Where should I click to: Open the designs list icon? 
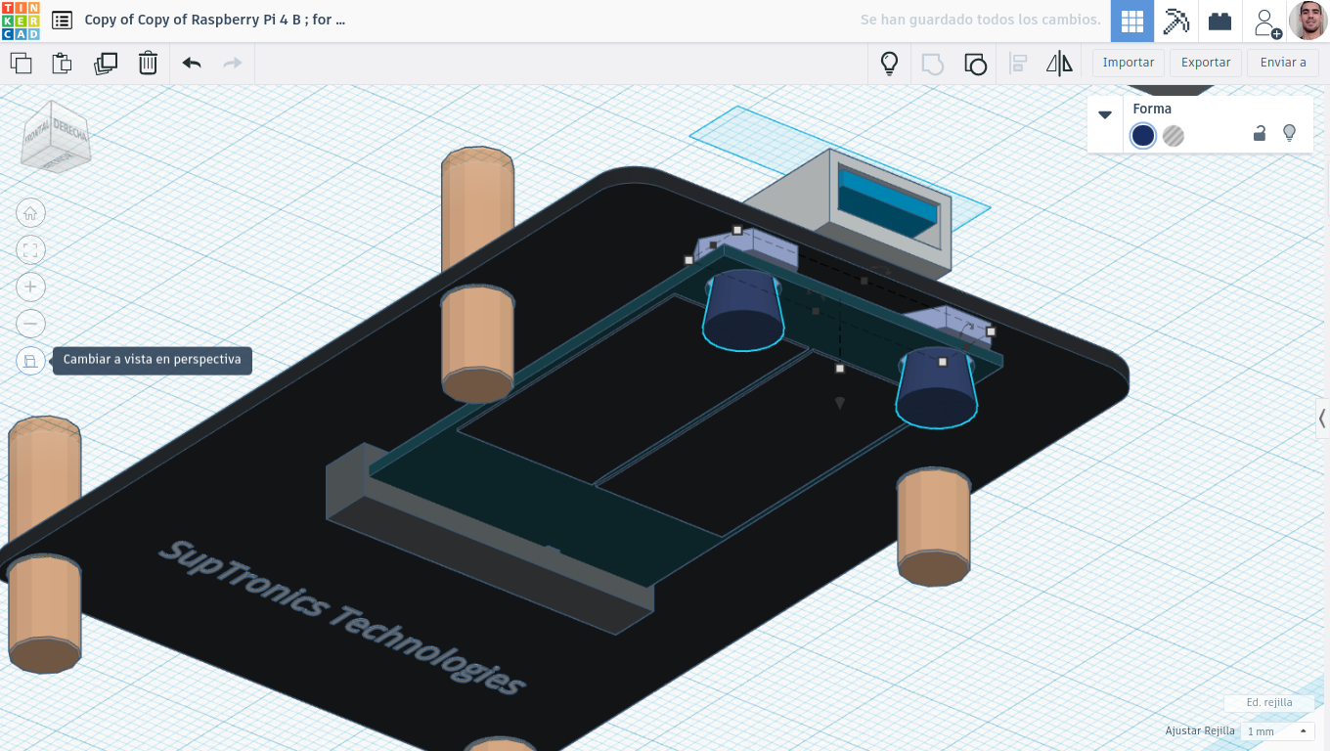click(62, 20)
